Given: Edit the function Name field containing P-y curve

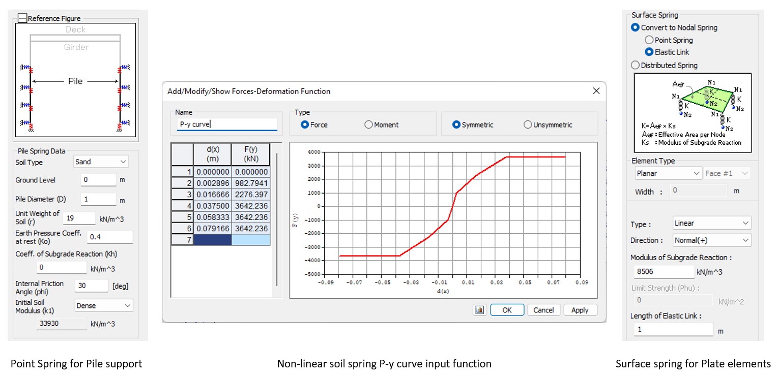Looking at the screenshot, I should point(226,123).
